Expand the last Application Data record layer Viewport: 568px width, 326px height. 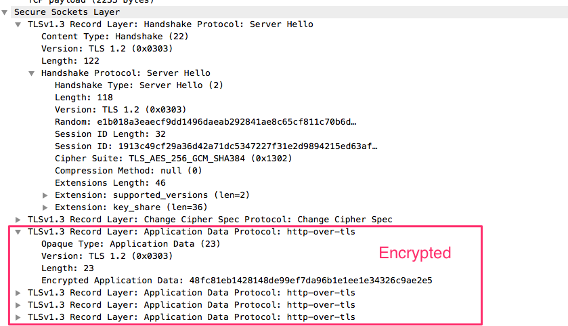click(18, 317)
